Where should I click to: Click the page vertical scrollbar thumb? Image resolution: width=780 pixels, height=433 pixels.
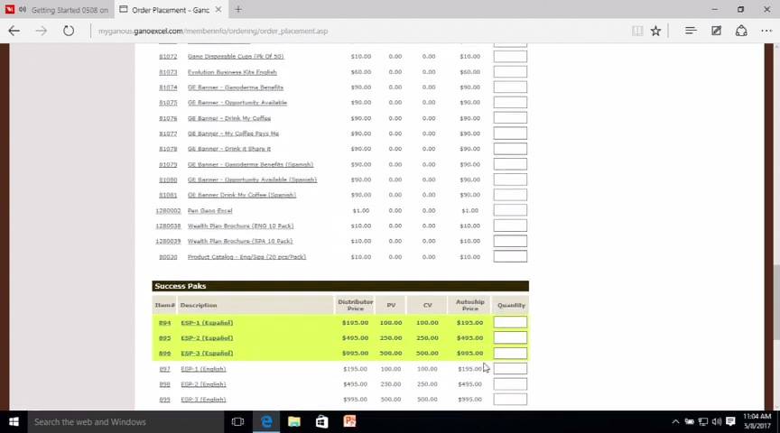[x=776, y=303]
